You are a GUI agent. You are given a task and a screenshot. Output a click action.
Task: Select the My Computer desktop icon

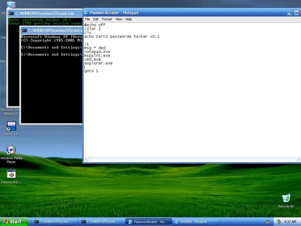click(11, 4)
